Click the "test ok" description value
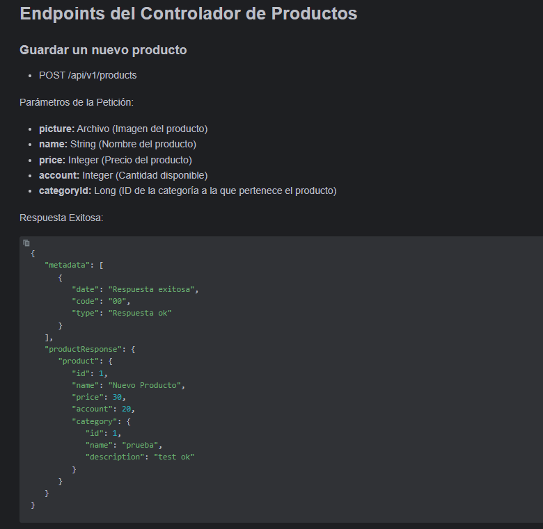The image size is (543, 529). 174,457
